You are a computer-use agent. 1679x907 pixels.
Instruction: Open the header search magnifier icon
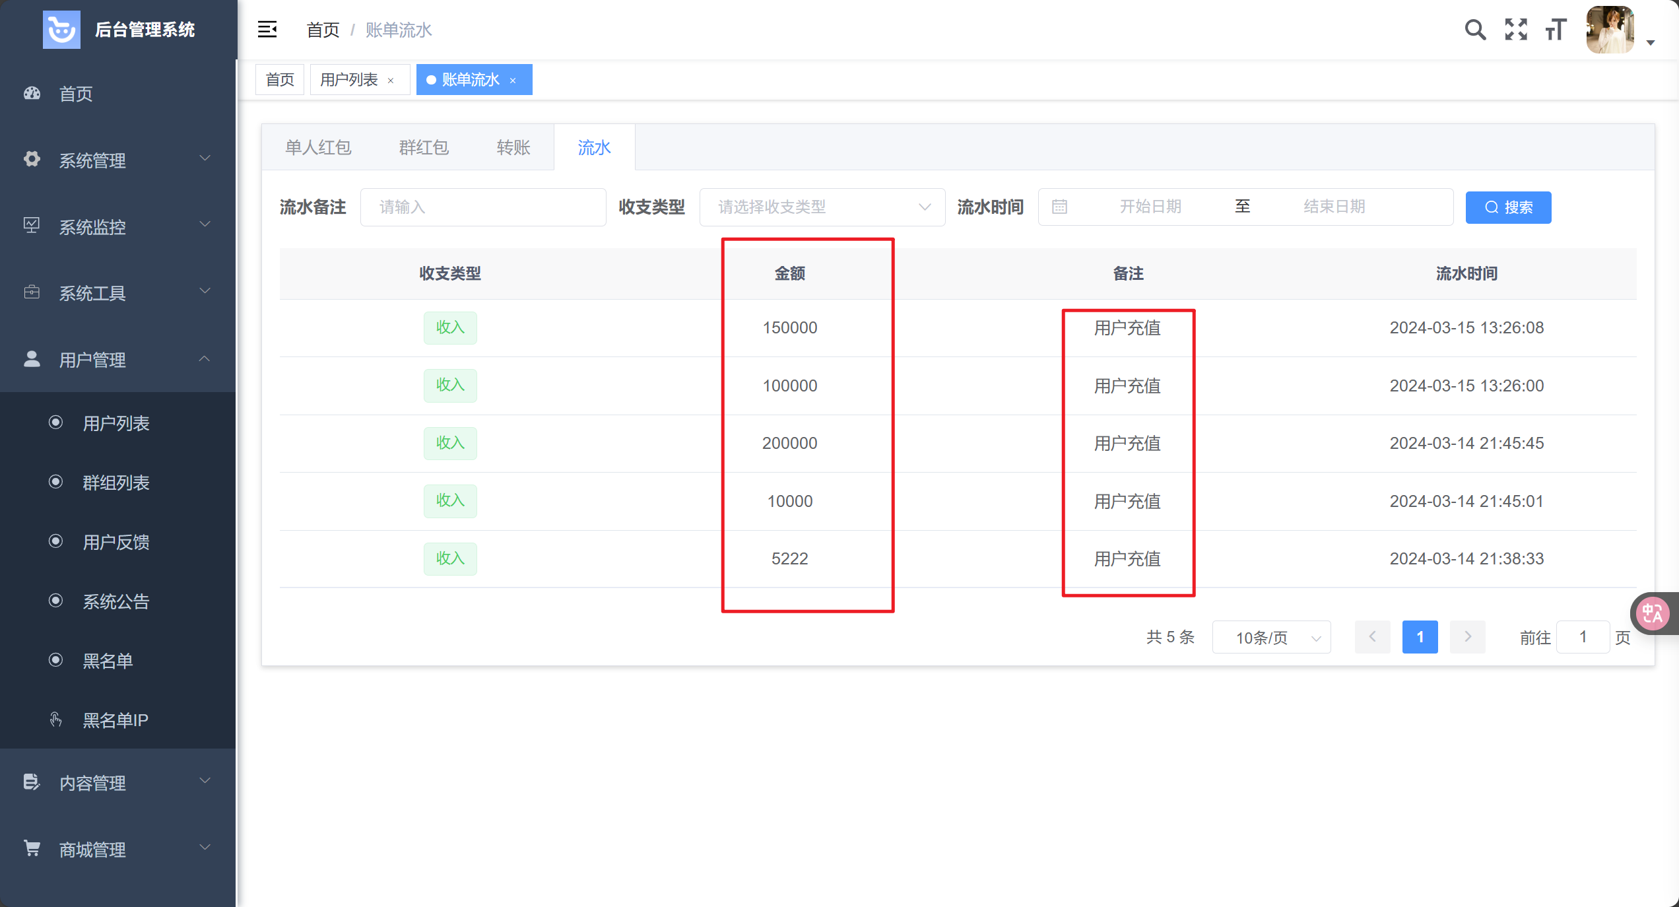click(1475, 30)
